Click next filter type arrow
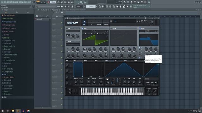202x113 pixels. pyautogui.click(x=157, y=31)
